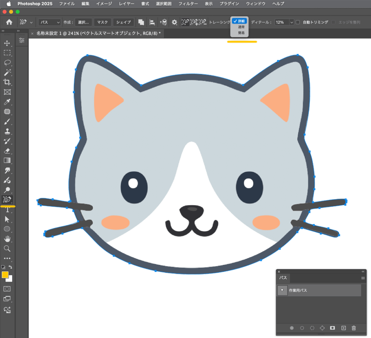
Task: Select the Eraser tool
Action: pos(7,151)
